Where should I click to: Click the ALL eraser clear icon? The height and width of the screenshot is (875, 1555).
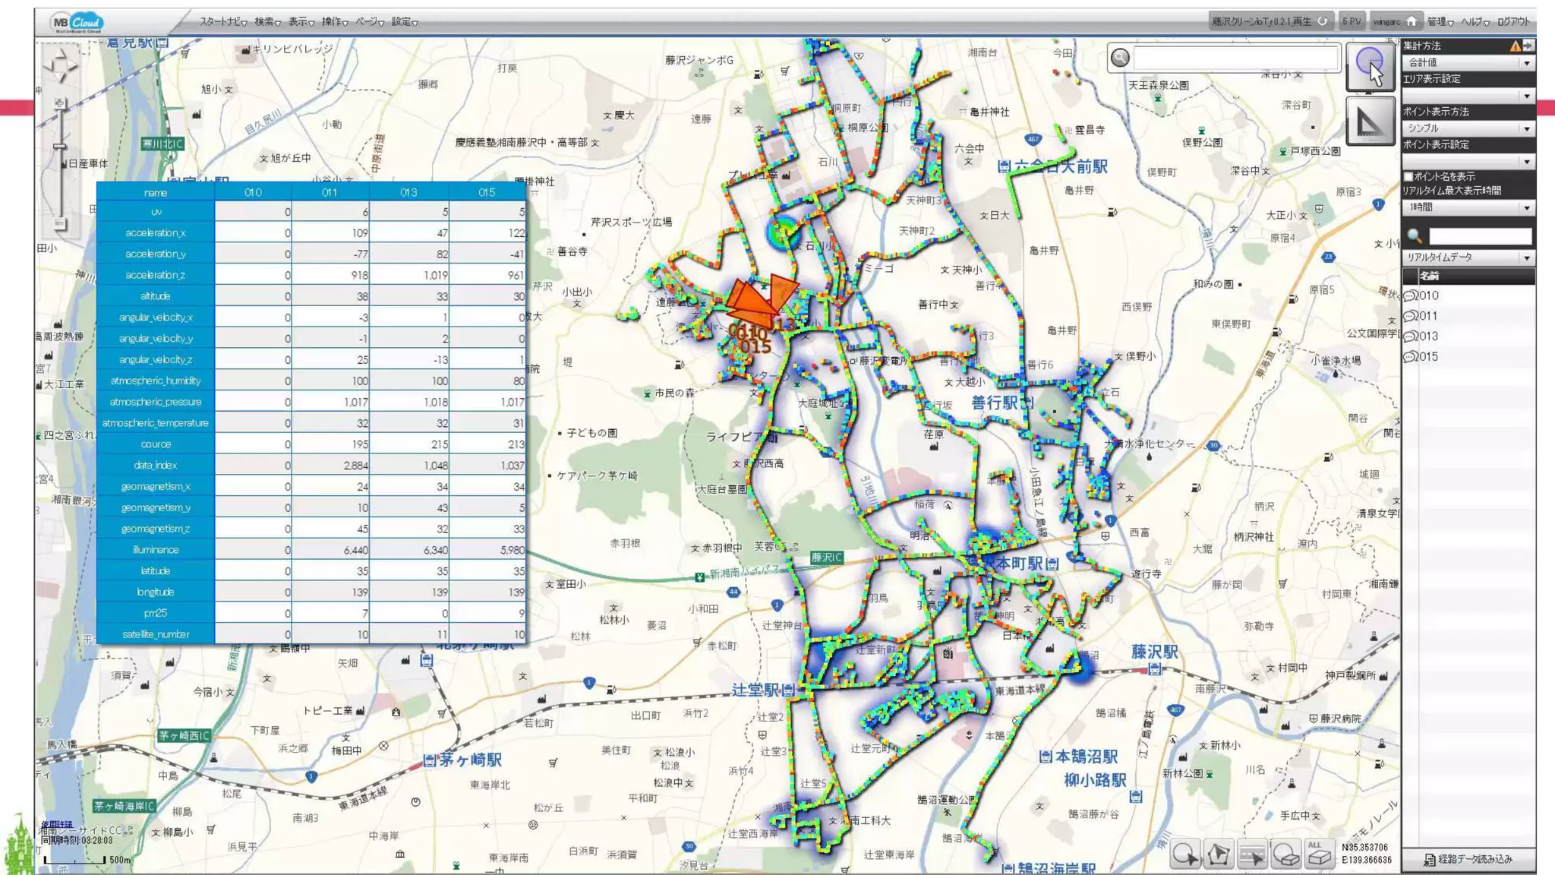point(1319,854)
